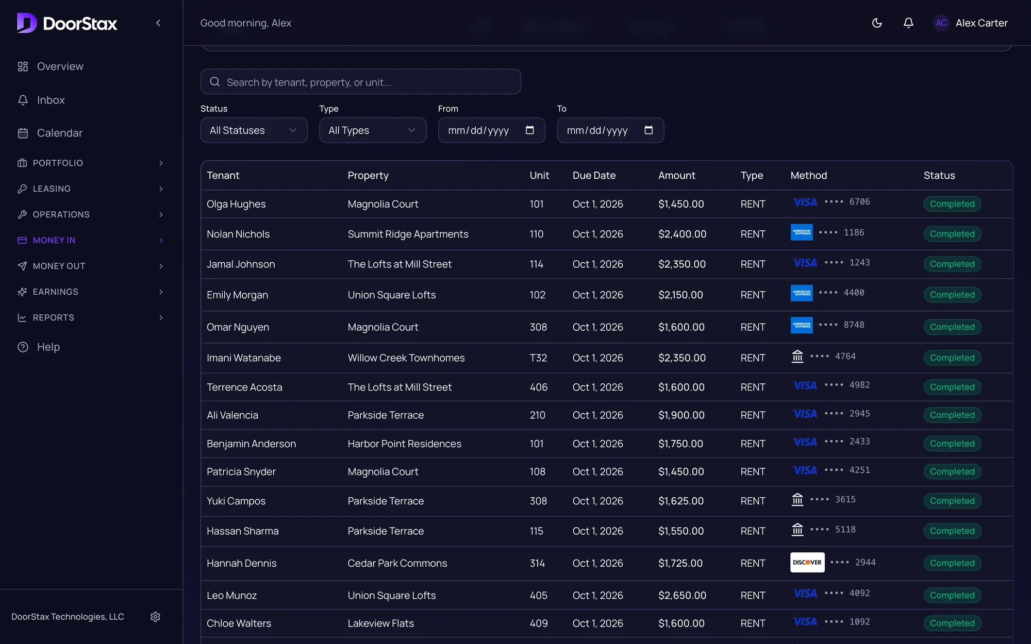Click Lakeview Flats property cell
The width and height of the screenshot is (1031, 644).
[381, 623]
